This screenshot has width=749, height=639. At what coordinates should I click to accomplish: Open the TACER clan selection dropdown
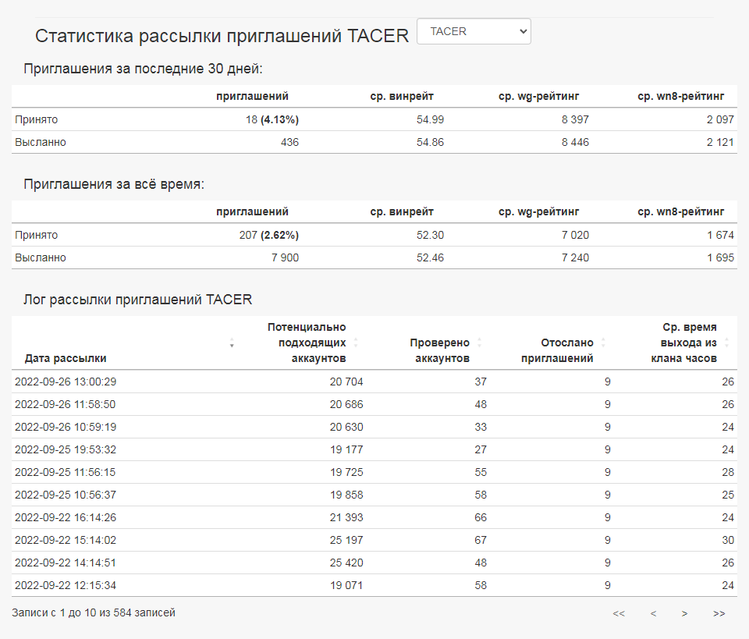click(474, 32)
